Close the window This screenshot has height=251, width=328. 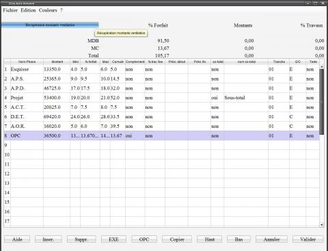323,3
